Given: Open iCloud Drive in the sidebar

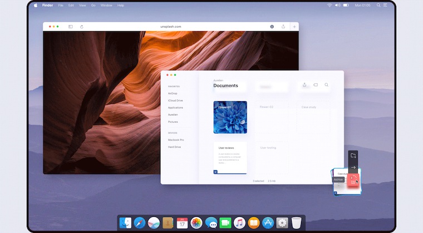Looking at the screenshot, I should click(x=175, y=100).
